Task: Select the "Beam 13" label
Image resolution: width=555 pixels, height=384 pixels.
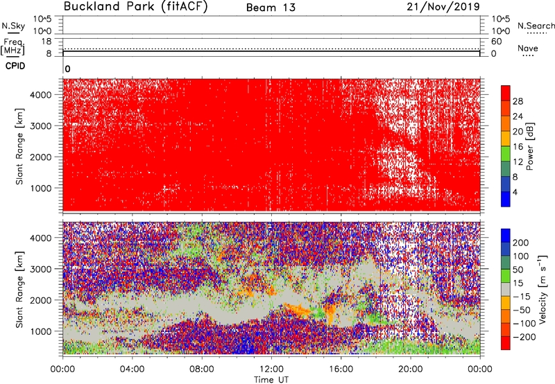Action: (271, 8)
